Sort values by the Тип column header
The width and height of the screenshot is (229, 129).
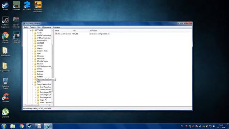click(x=80, y=30)
